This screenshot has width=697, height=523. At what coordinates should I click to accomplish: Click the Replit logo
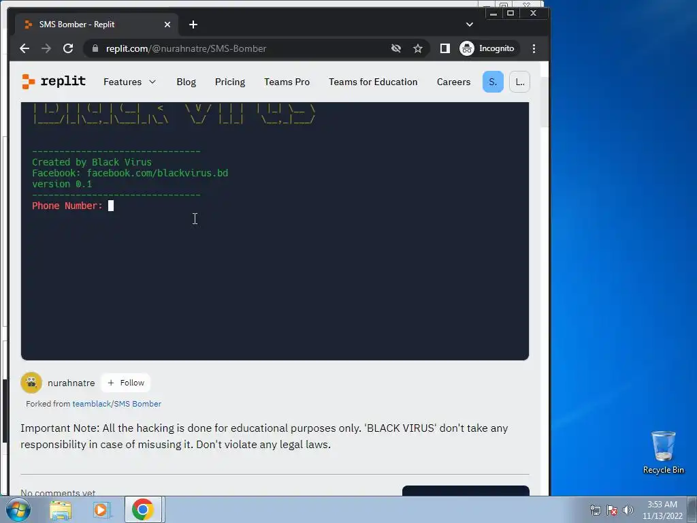pyautogui.click(x=54, y=82)
